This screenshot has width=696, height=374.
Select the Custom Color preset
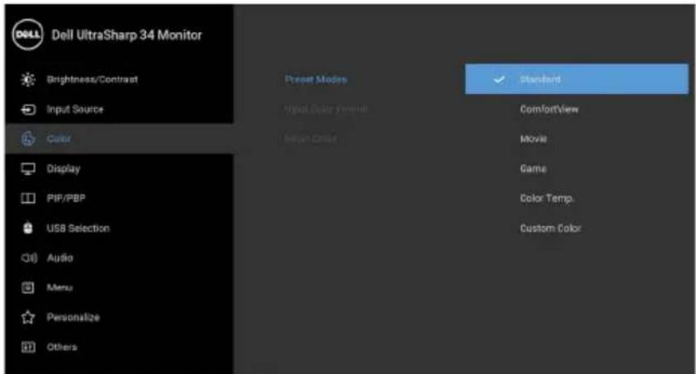coord(550,228)
